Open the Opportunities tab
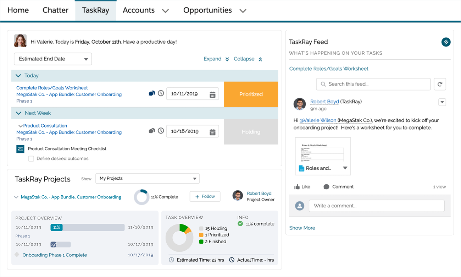The height and width of the screenshot is (277, 461). click(207, 10)
